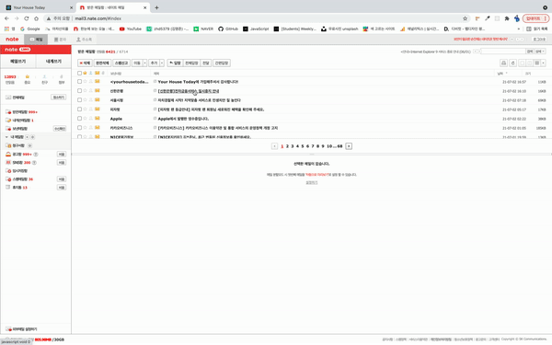Click the 내게쓰기 button
552x345 pixels.
click(x=53, y=62)
